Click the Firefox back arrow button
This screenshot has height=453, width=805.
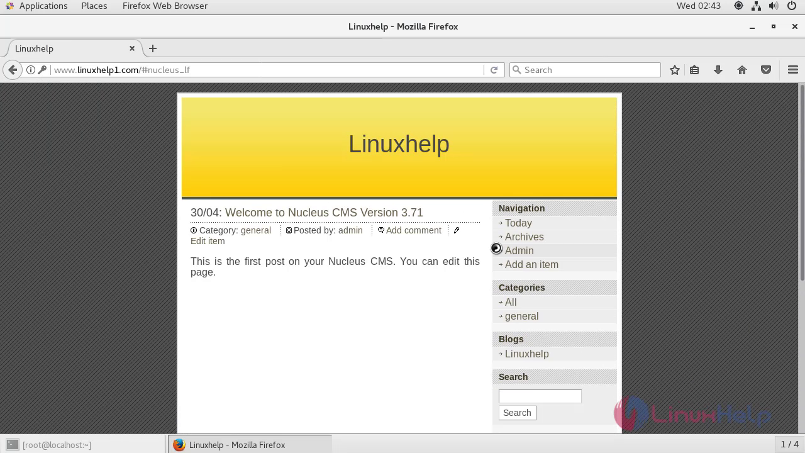pyautogui.click(x=12, y=70)
